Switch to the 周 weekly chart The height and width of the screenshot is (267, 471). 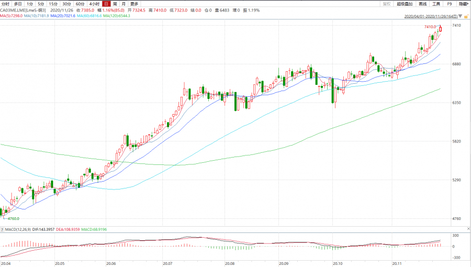point(115,4)
